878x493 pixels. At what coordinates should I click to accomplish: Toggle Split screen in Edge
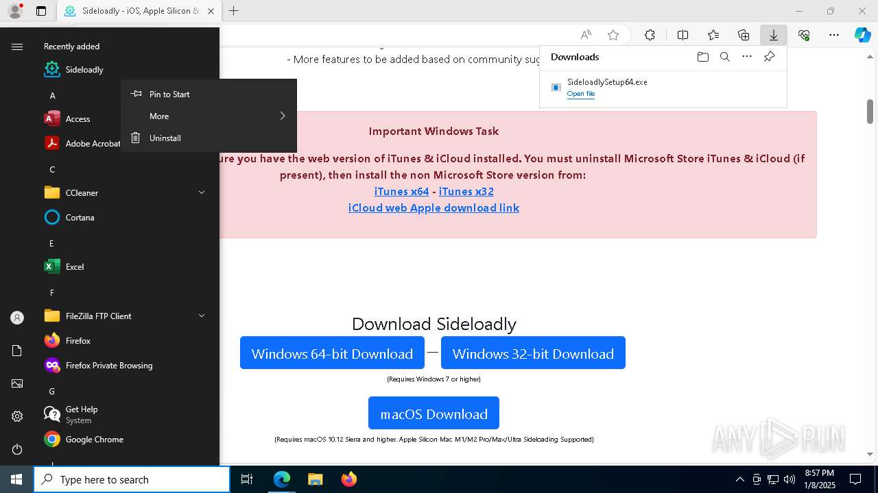pos(683,35)
